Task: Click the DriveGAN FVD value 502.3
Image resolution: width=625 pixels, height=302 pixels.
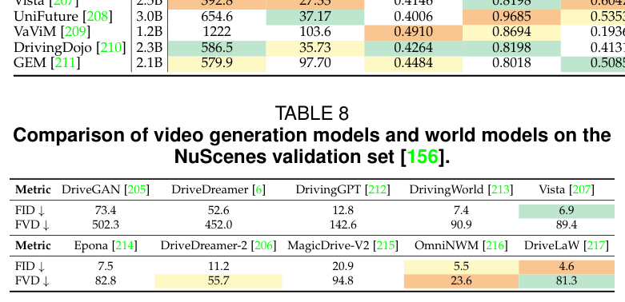Action: click(x=106, y=225)
